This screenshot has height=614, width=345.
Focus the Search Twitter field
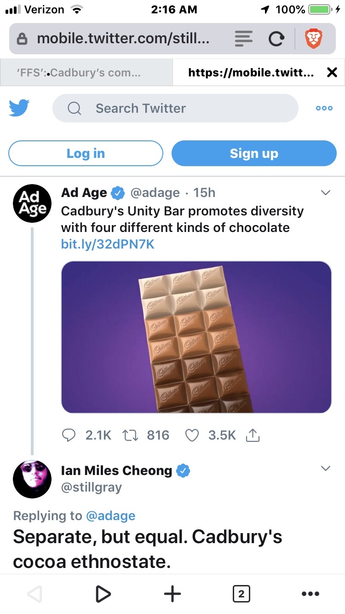tap(175, 108)
